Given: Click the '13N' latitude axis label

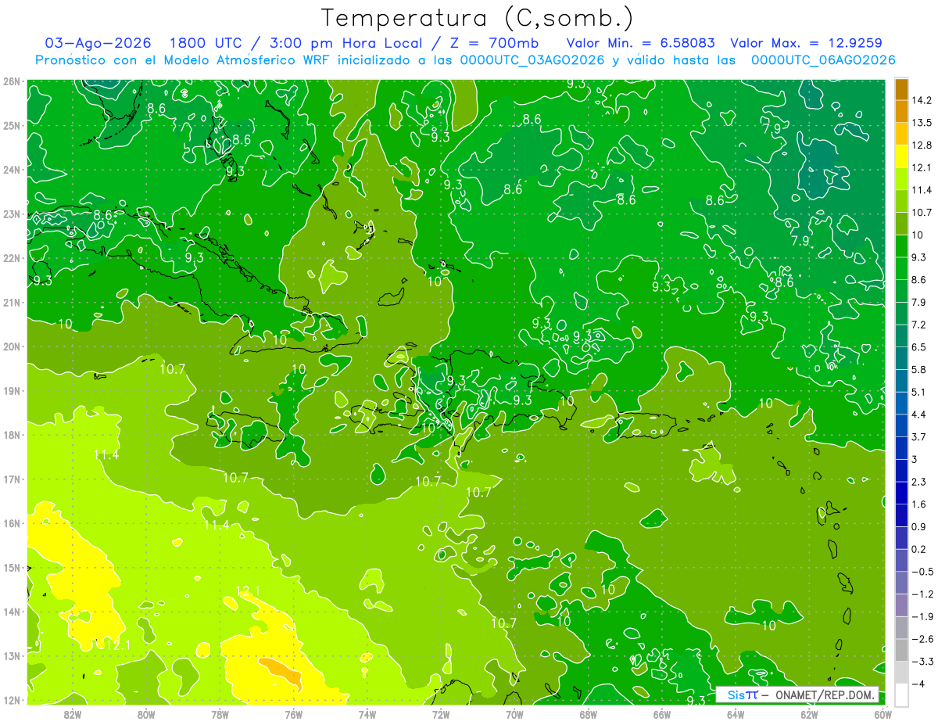Looking at the screenshot, I should 11,655.
